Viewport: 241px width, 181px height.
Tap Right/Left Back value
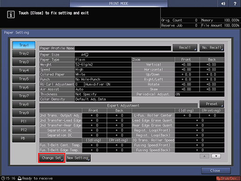[212, 79]
